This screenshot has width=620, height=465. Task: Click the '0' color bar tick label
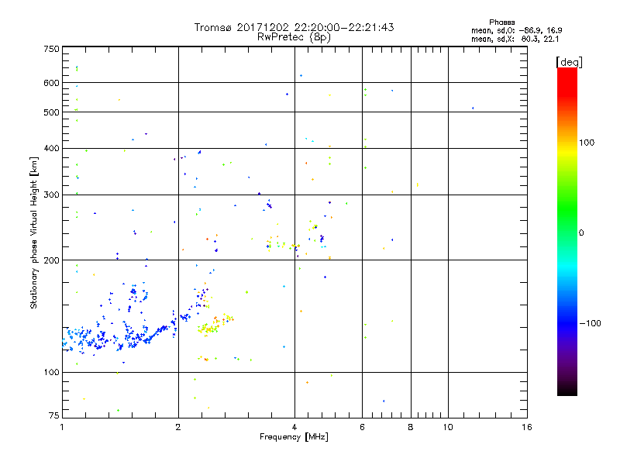(581, 233)
